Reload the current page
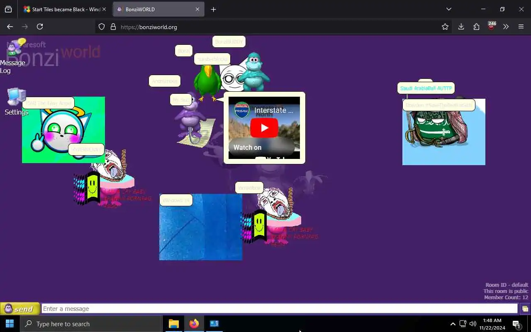531x332 pixels. point(40,27)
